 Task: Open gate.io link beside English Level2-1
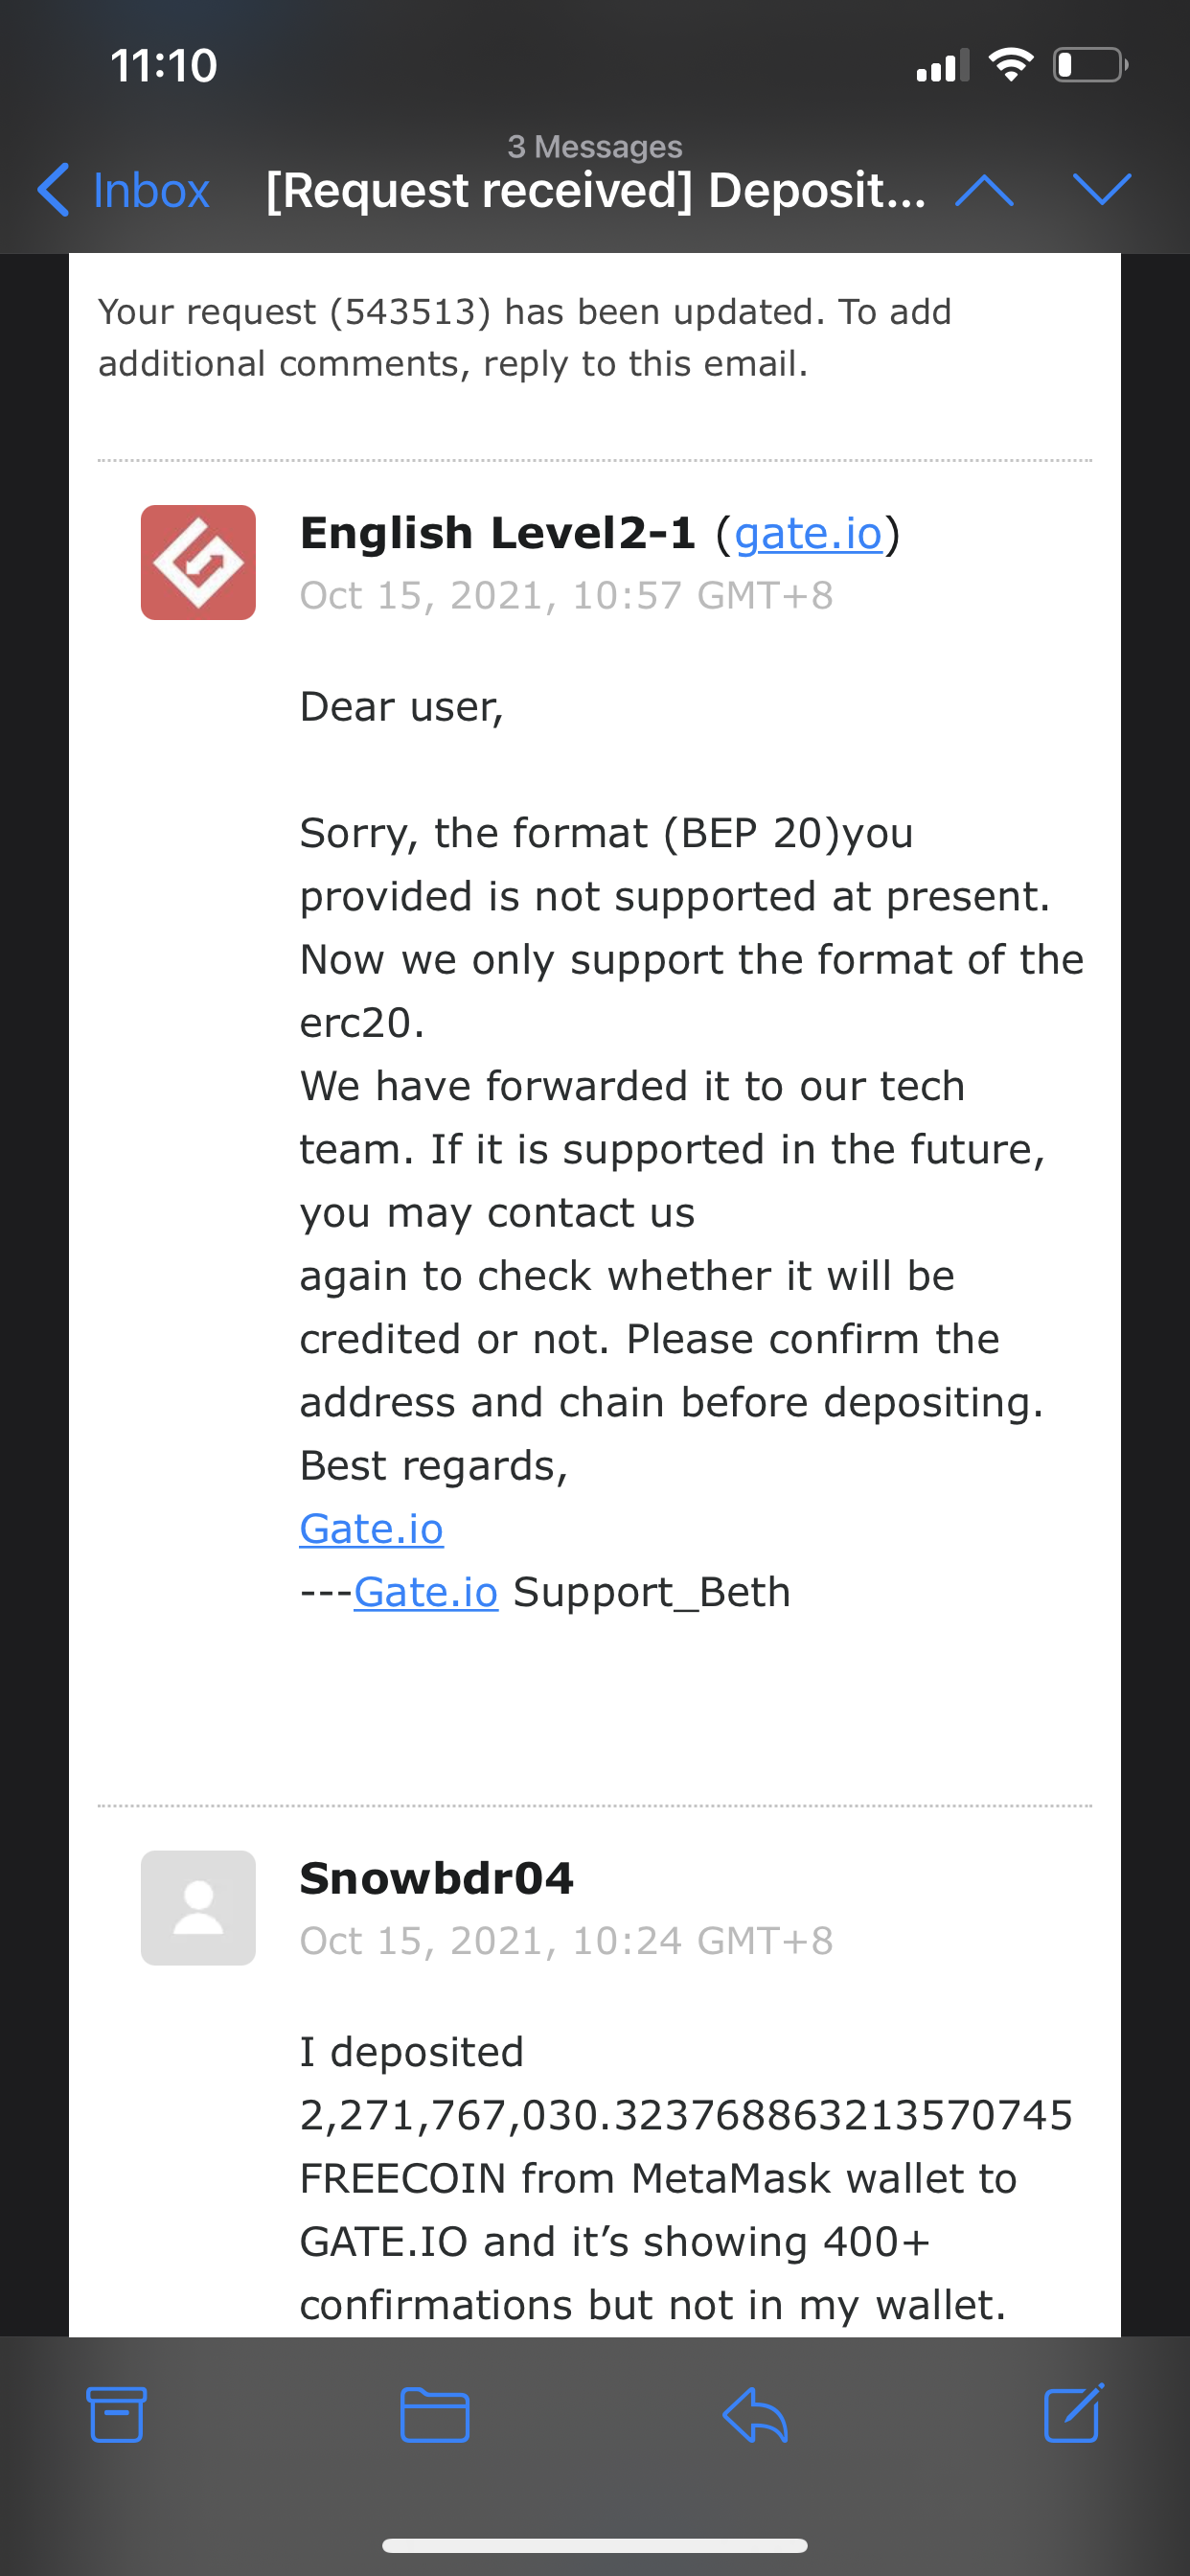(x=808, y=534)
